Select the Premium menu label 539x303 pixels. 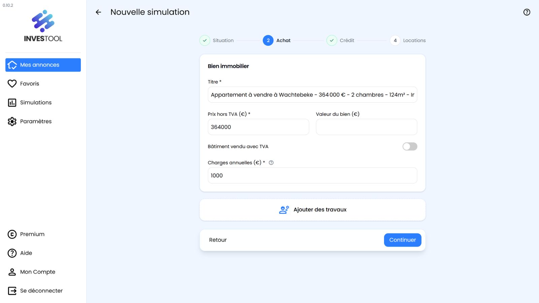(x=32, y=234)
